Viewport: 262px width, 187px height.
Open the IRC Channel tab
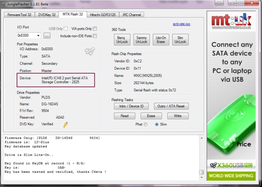[x=132, y=15]
